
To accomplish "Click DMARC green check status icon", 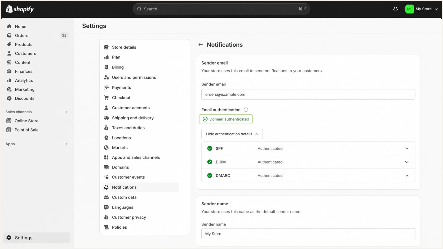I will tap(210, 175).
